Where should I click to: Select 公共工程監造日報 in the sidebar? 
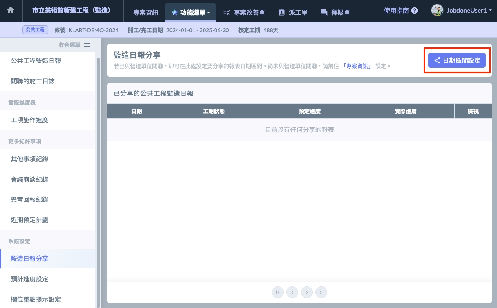point(36,61)
